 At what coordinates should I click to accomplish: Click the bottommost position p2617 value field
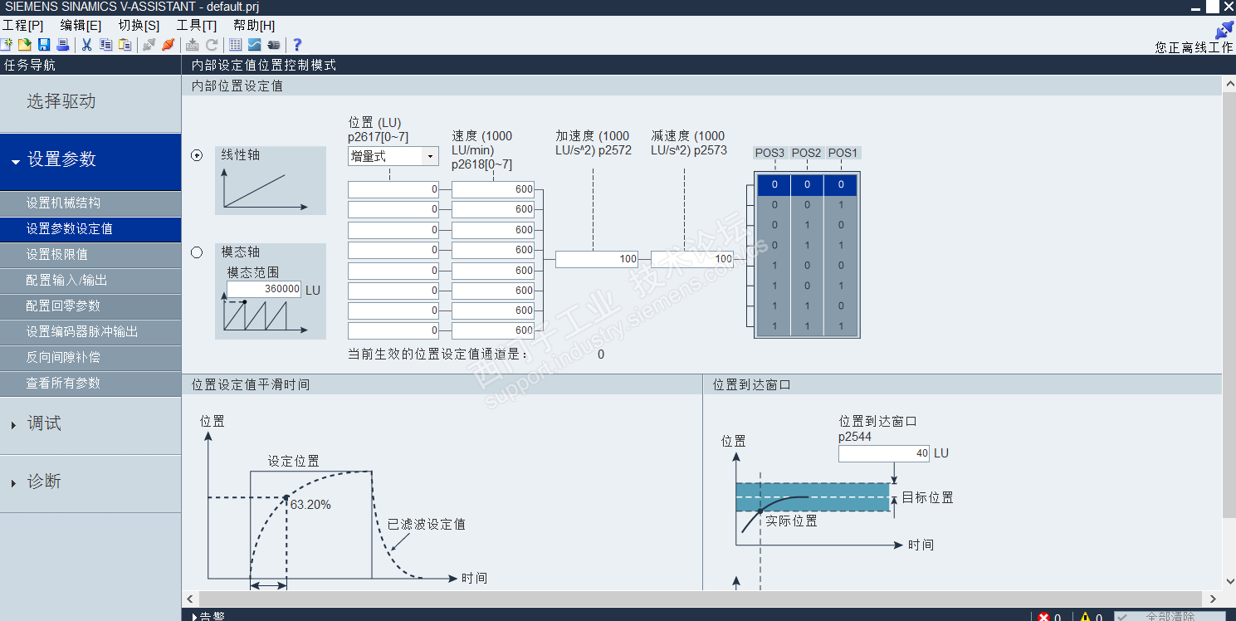[x=393, y=330]
